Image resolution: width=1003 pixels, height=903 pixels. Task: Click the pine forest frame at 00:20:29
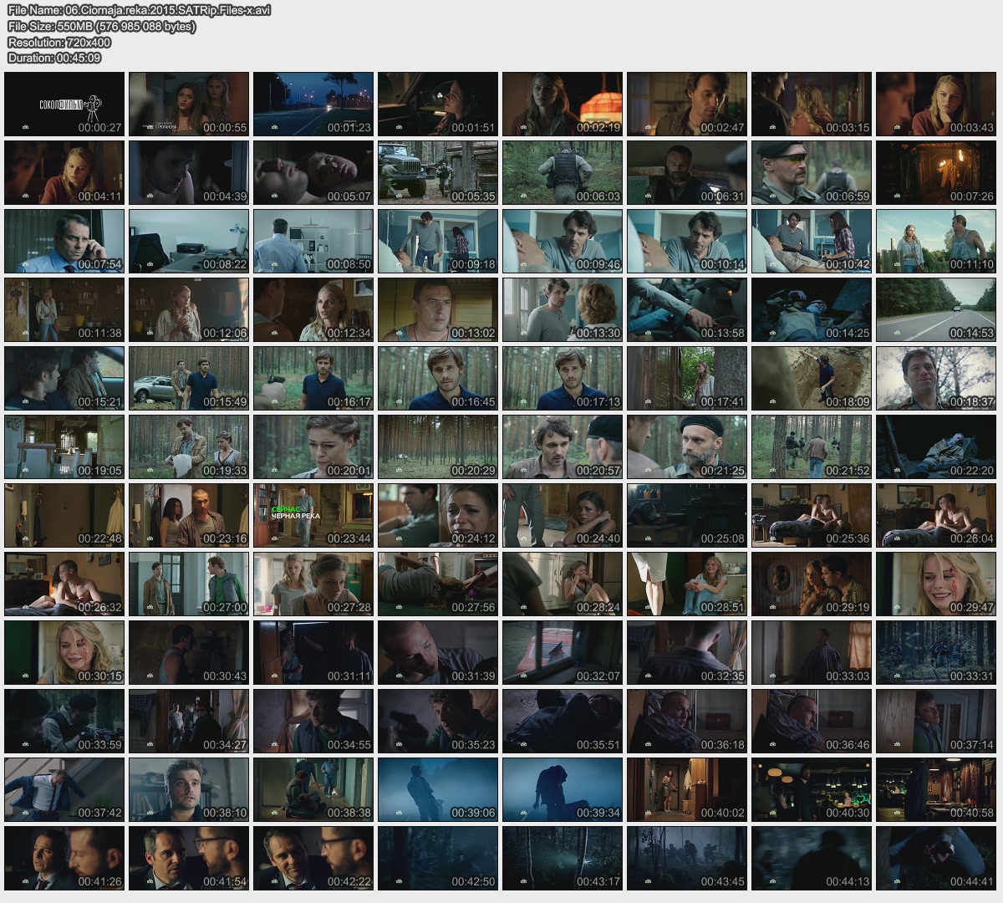click(x=438, y=446)
